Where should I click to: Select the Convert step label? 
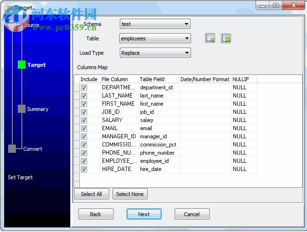pyautogui.click(x=33, y=149)
